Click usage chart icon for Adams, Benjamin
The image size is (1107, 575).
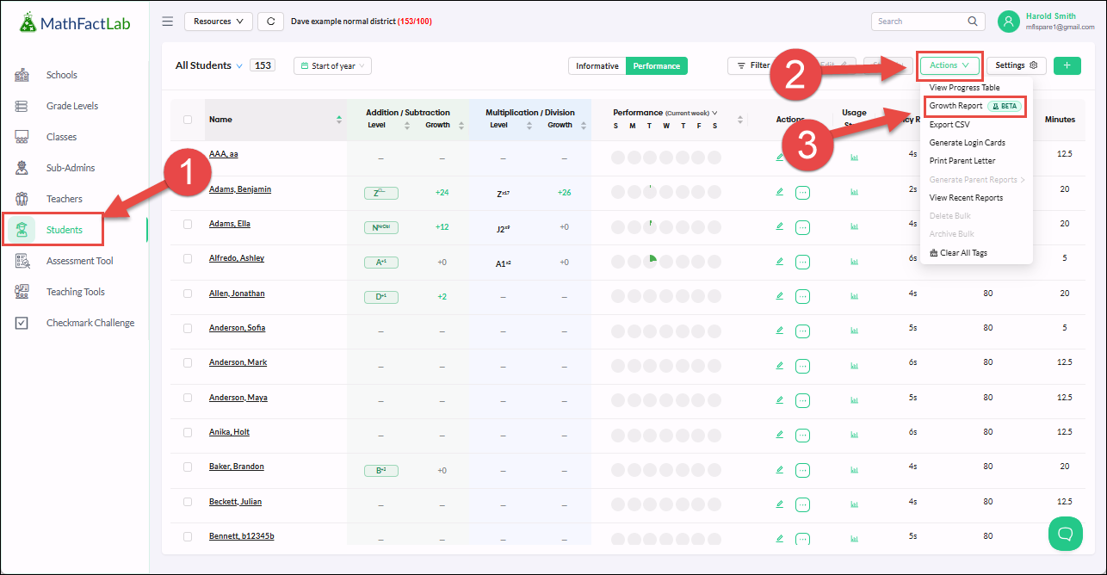pyautogui.click(x=855, y=192)
